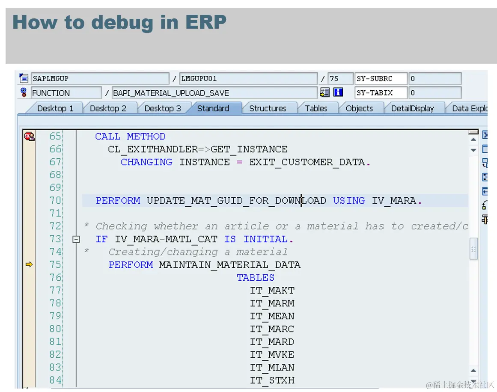Click the SY-TABIX value field showing 0
This screenshot has width=497, height=392.
pos(435,92)
